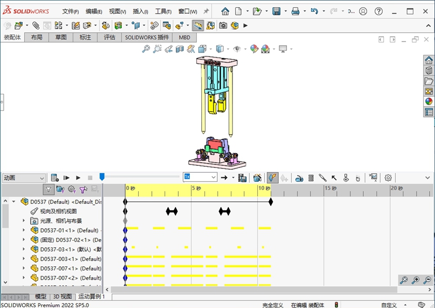Open the Save file icon
Viewport: 435px width, 308px height.
tap(276, 12)
